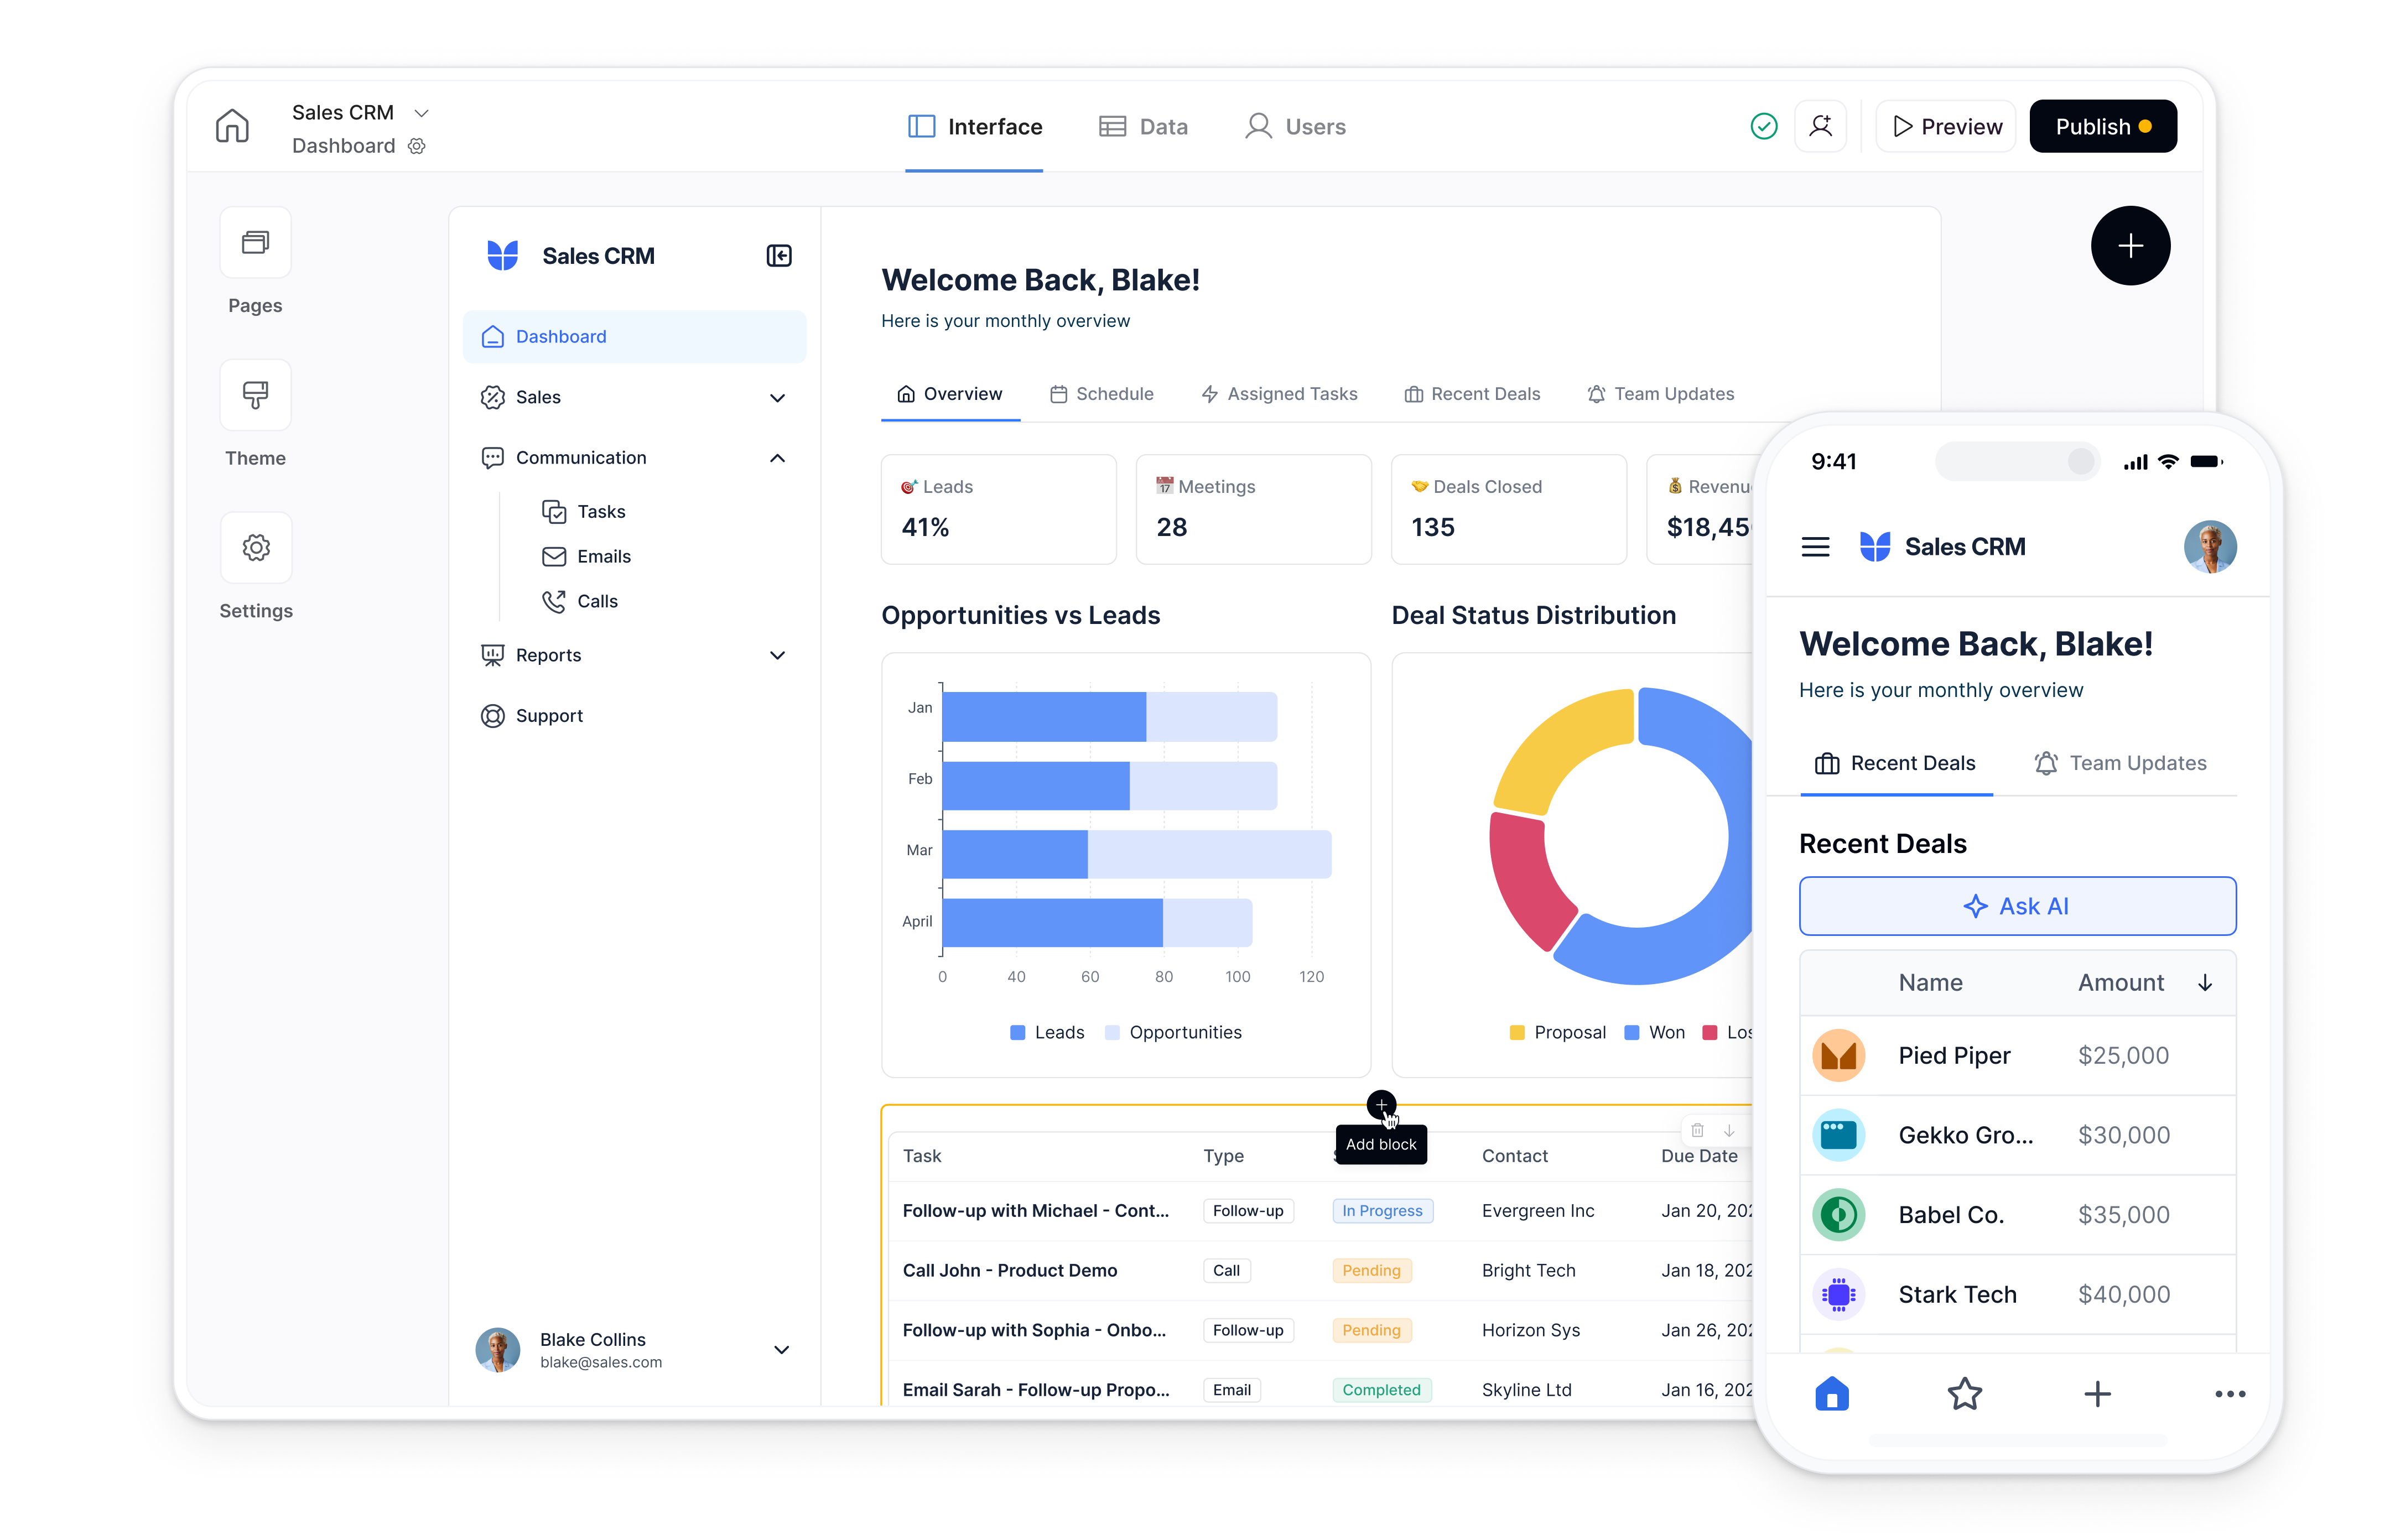2390x1540 pixels.
Task: Move task table block down arrow
Action: [x=1729, y=1131]
